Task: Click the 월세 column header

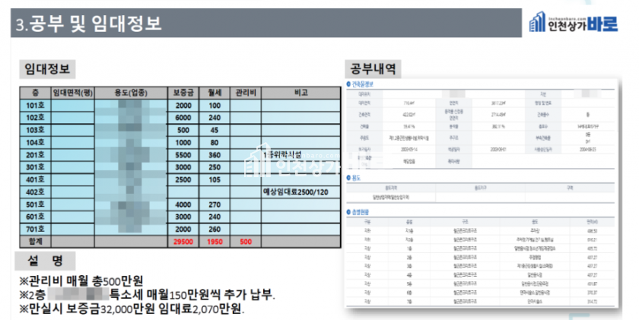Action: point(215,93)
